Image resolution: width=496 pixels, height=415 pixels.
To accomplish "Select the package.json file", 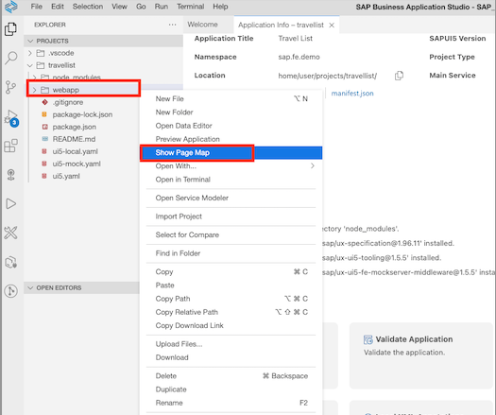I will (74, 127).
